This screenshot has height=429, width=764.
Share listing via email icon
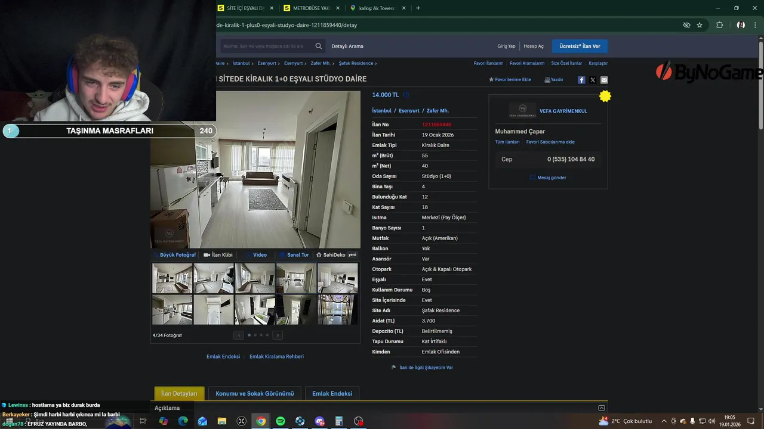pyautogui.click(x=604, y=80)
